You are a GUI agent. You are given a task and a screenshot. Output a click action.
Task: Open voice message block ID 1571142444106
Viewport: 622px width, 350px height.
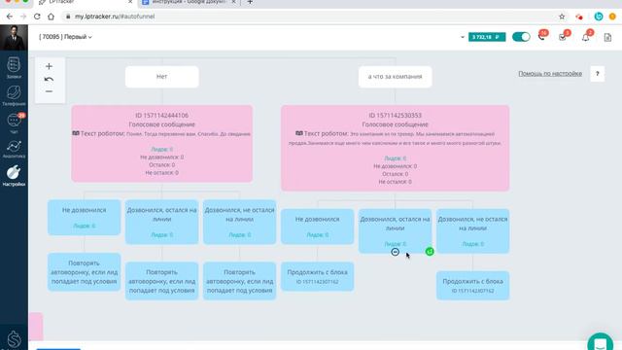coord(162,143)
